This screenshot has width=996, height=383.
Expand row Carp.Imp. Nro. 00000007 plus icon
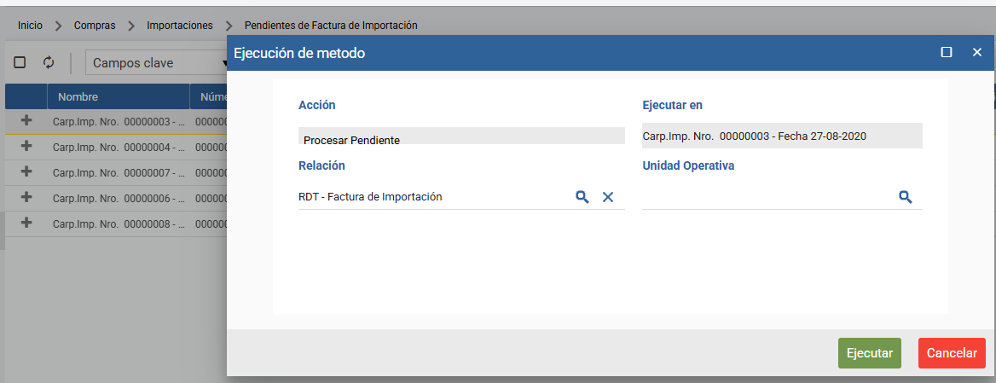pos(26,172)
